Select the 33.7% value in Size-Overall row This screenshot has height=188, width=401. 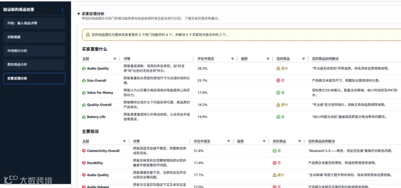tap(202, 81)
